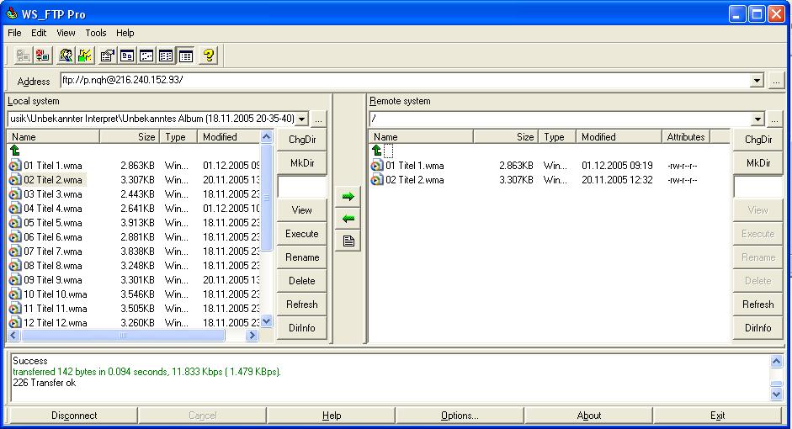The image size is (792, 429).
Task: Expand the Address dropdown arrow
Action: click(757, 80)
